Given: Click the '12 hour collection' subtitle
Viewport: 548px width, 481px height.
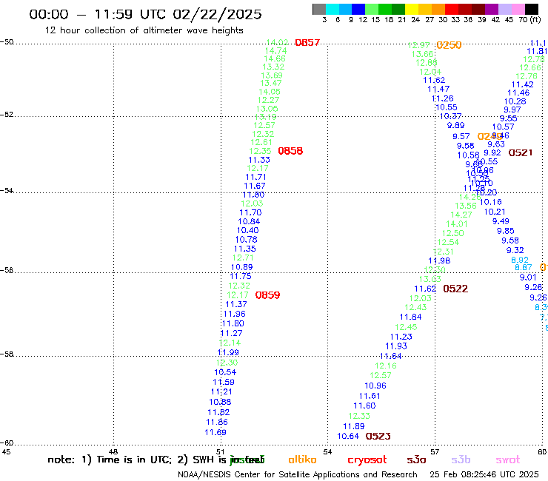Looking at the screenshot, I should coord(144,30).
